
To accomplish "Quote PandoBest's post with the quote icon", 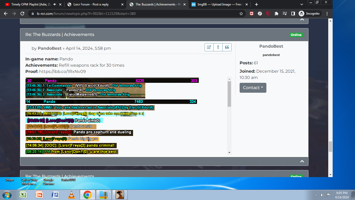I will pyautogui.click(x=227, y=47).
